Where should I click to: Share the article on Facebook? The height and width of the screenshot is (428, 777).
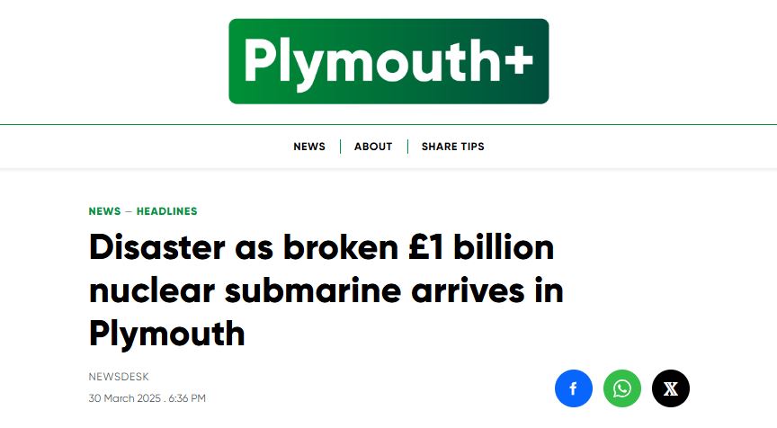point(574,388)
